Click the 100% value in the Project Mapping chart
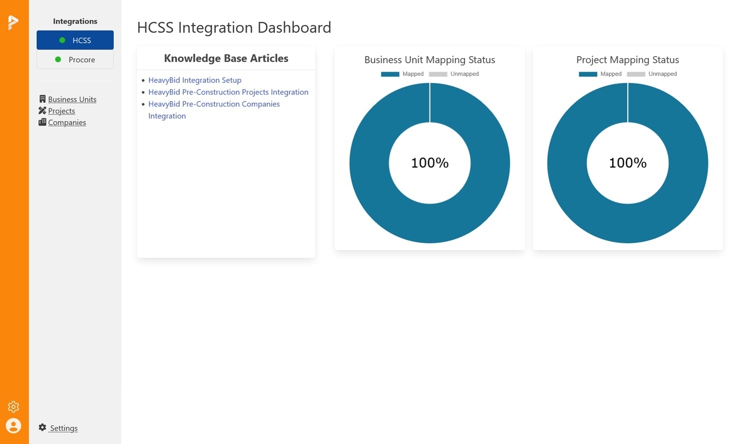This screenshot has width=729, height=444. tap(627, 163)
